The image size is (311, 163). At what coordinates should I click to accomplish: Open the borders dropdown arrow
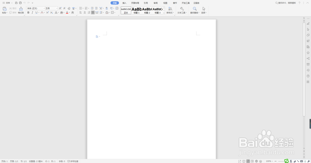[x=115, y=12]
